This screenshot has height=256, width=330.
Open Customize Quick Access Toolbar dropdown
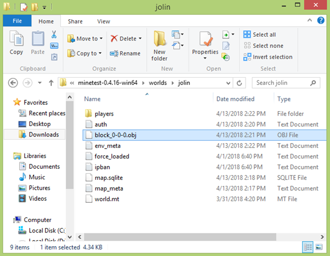pyautogui.click(x=44, y=8)
